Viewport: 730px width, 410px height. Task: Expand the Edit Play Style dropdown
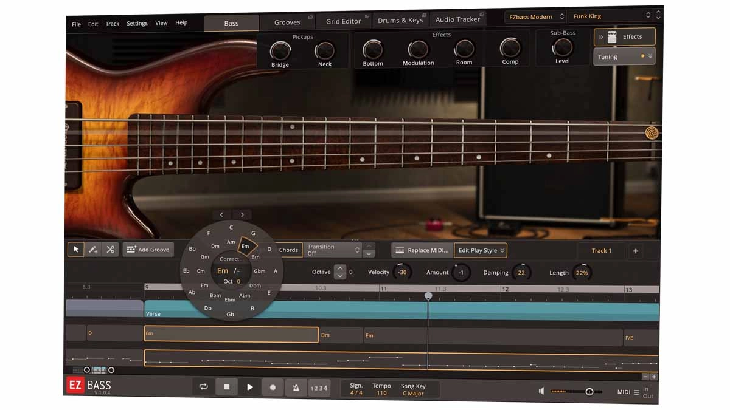[481, 250]
